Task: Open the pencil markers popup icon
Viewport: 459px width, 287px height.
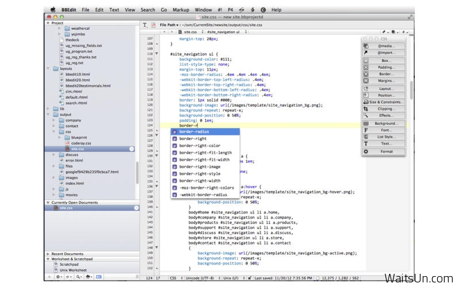Action: click(384, 32)
